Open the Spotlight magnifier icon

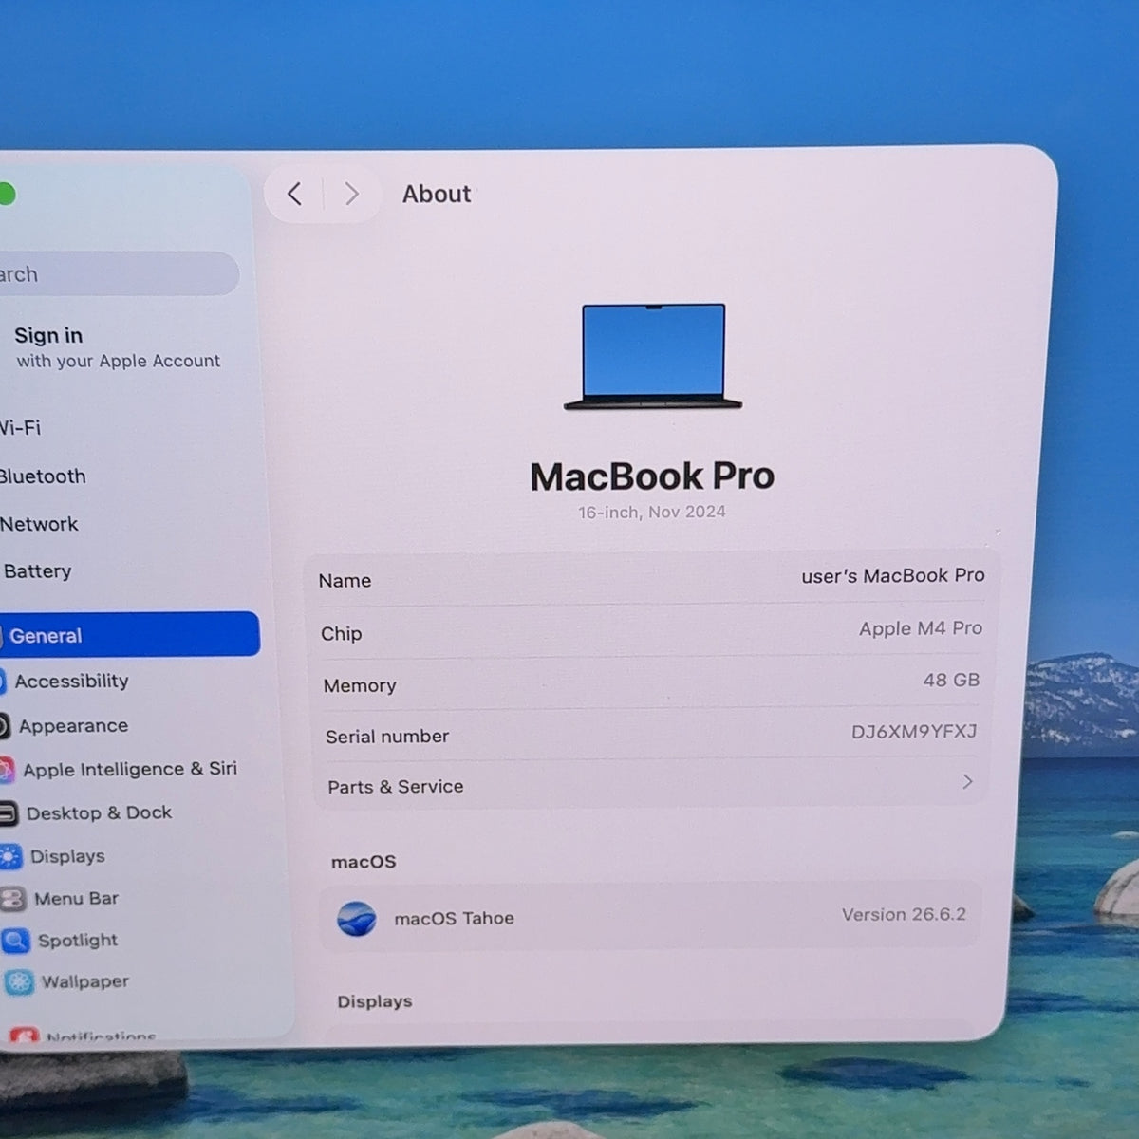click(16, 941)
